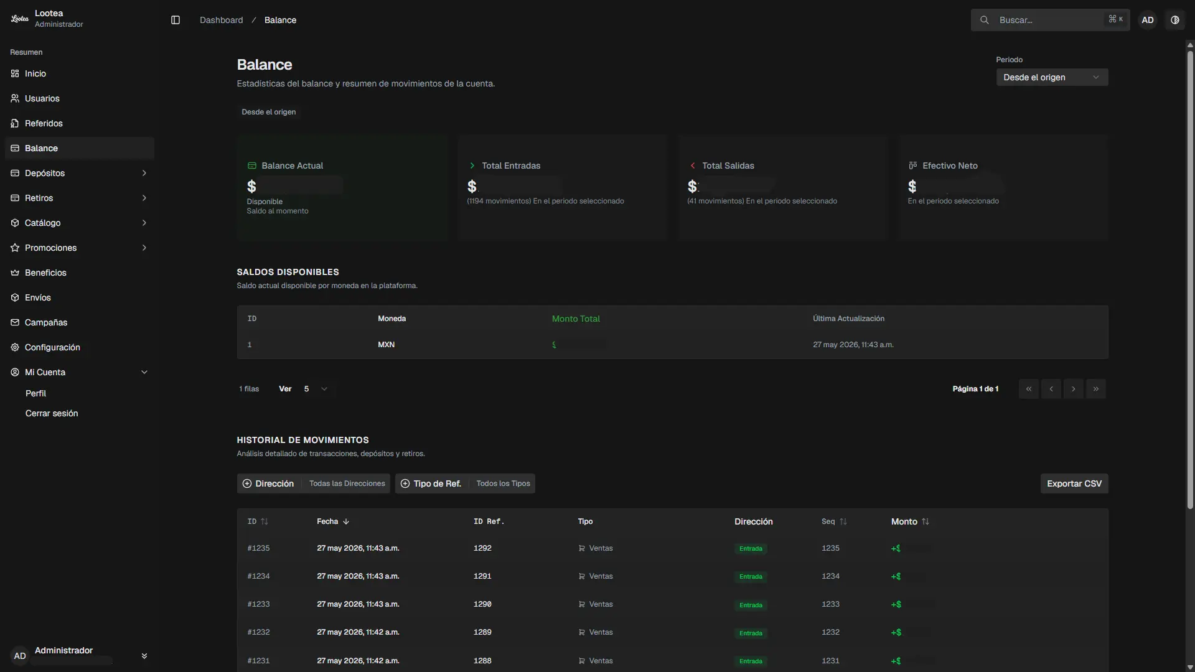Click the Referidos icon in sidebar
The width and height of the screenshot is (1195, 672).
point(15,123)
